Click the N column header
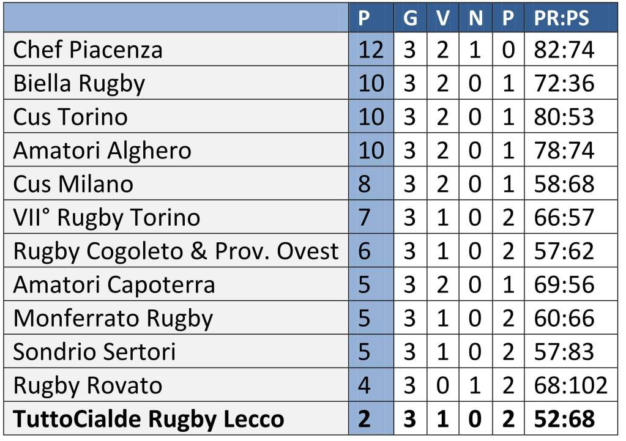Image resolution: width=626 pixels, height=441 pixels. tap(475, 18)
